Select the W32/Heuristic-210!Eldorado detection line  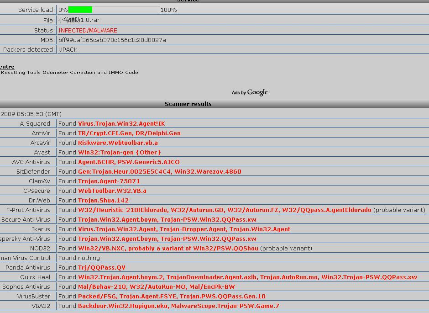tap(225, 210)
